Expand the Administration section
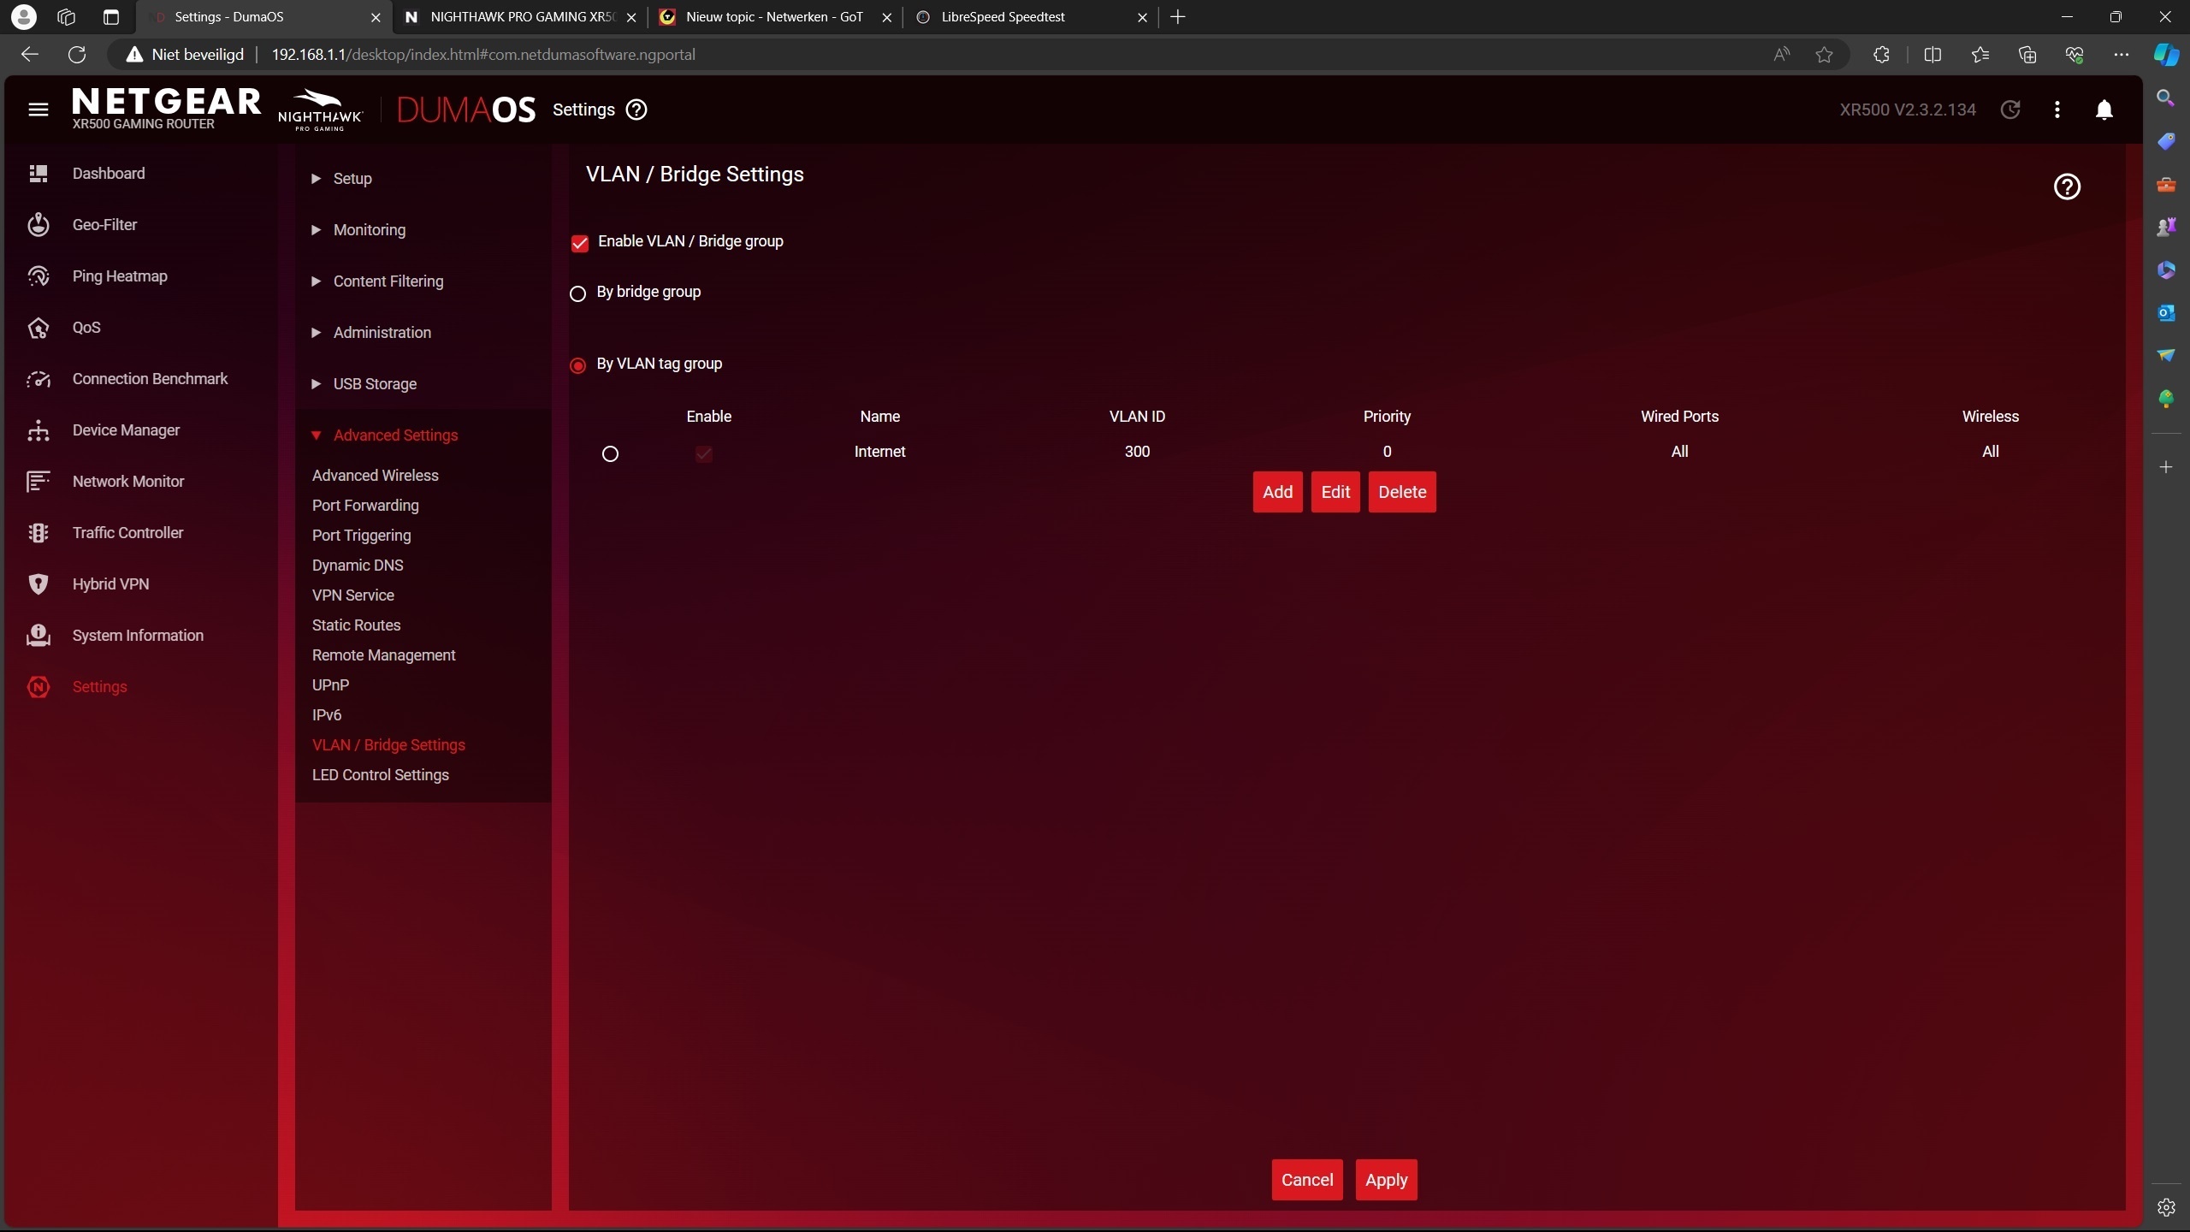 click(382, 332)
